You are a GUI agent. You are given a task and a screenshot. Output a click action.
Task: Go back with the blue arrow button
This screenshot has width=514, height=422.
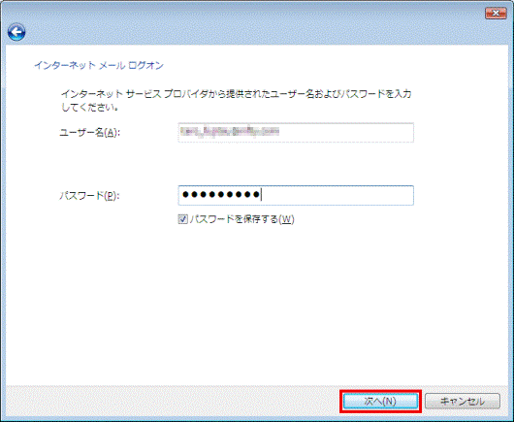(x=16, y=32)
